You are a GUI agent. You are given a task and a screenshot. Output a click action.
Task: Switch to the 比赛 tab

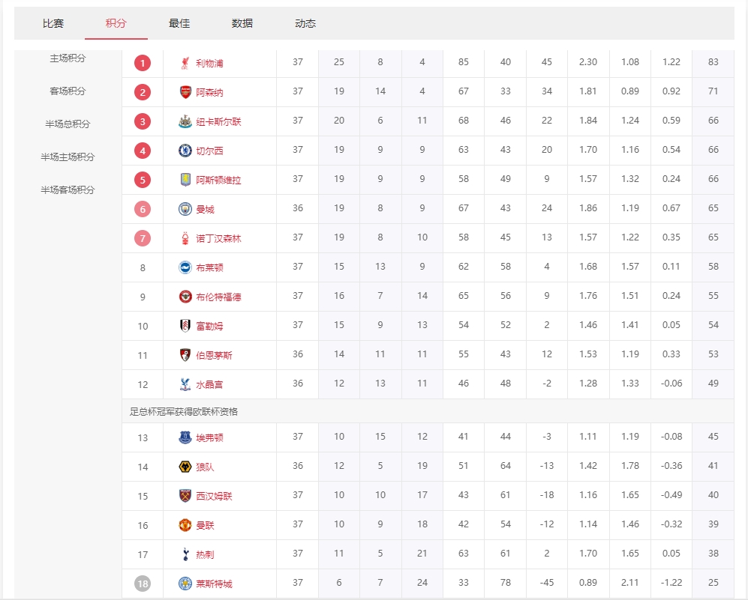click(53, 23)
